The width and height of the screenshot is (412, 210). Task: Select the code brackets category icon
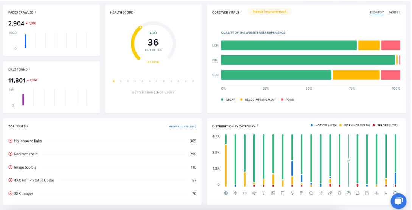pos(245,193)
